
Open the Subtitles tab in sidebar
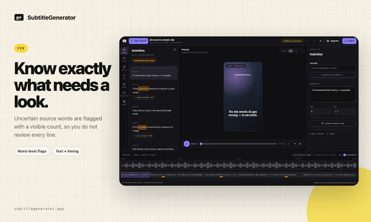124,51
